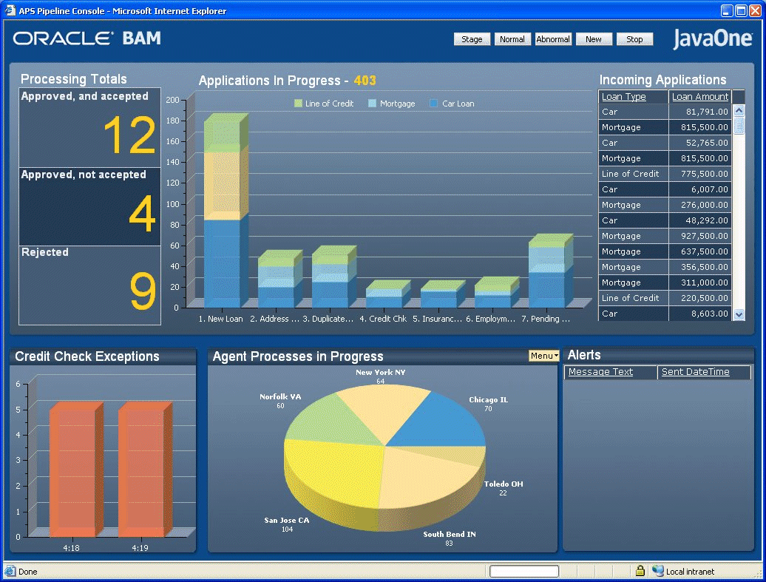Click the Local intranet zone icon

click(x=658, y=571)
